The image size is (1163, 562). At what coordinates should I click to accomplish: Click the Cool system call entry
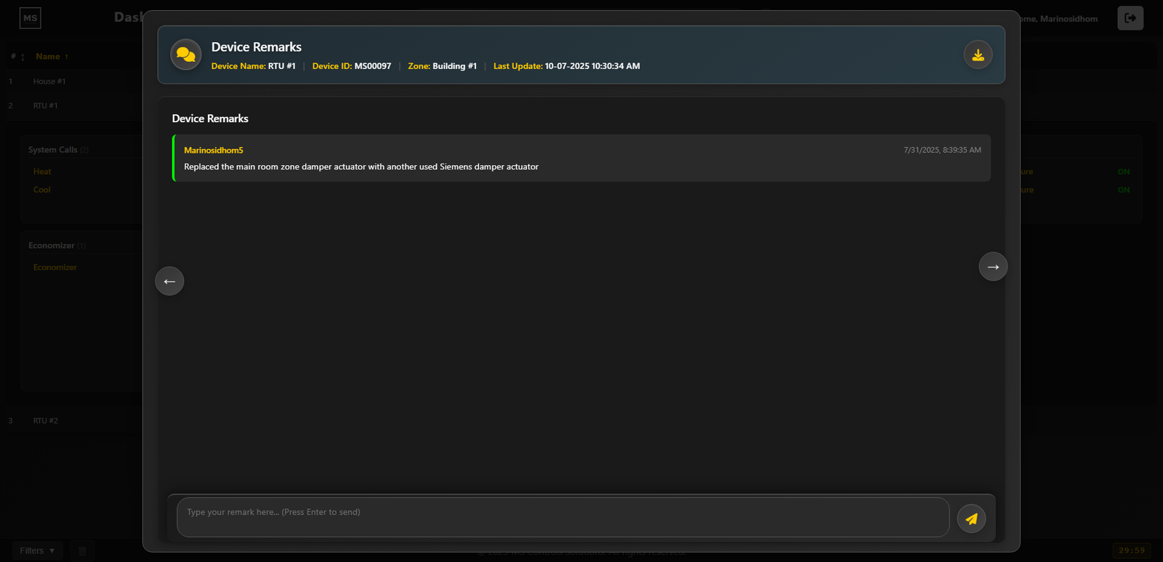pos(42,190)
